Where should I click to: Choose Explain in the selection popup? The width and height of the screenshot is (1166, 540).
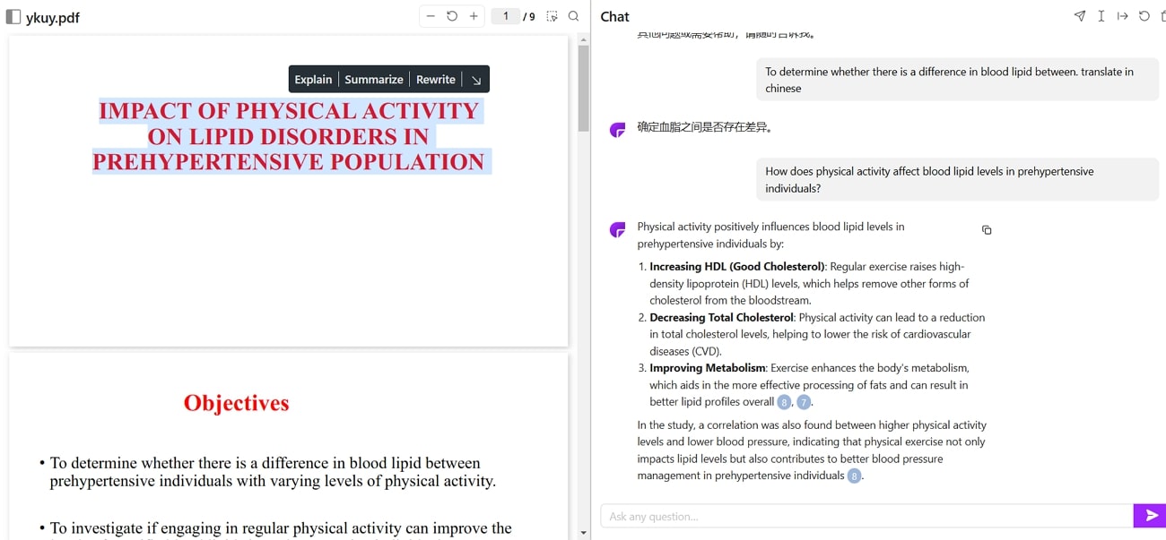[313, 80]
